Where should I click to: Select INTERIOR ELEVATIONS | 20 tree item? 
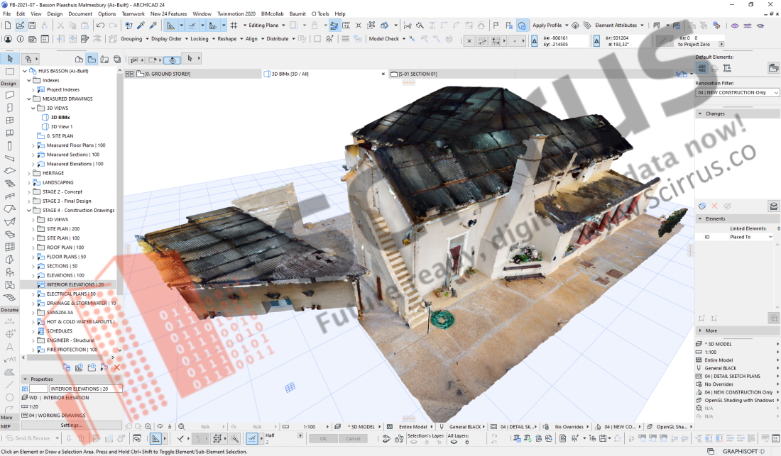coord(75,284)
